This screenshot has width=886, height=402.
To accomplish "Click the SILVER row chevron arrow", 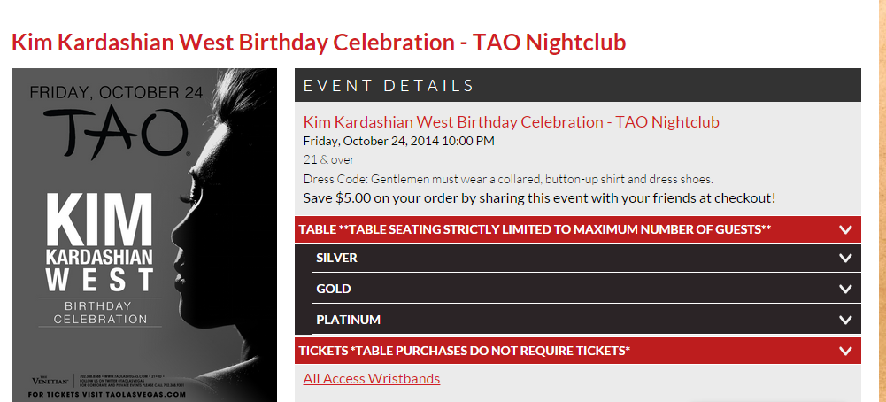I will pyautogui.click(x=845, y=259).
